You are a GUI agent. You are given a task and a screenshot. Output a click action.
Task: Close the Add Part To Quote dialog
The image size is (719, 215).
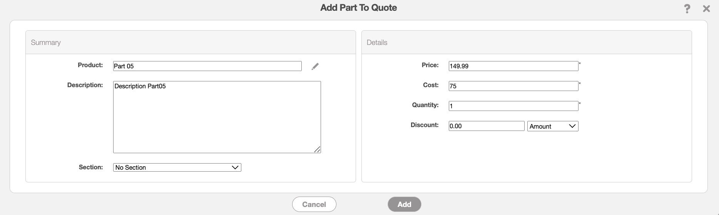point(706,9)
